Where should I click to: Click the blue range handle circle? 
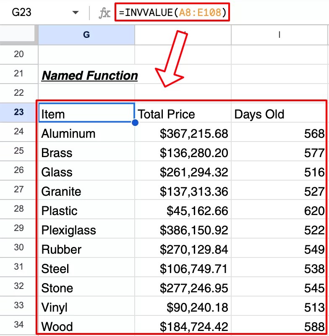(135, 121)
